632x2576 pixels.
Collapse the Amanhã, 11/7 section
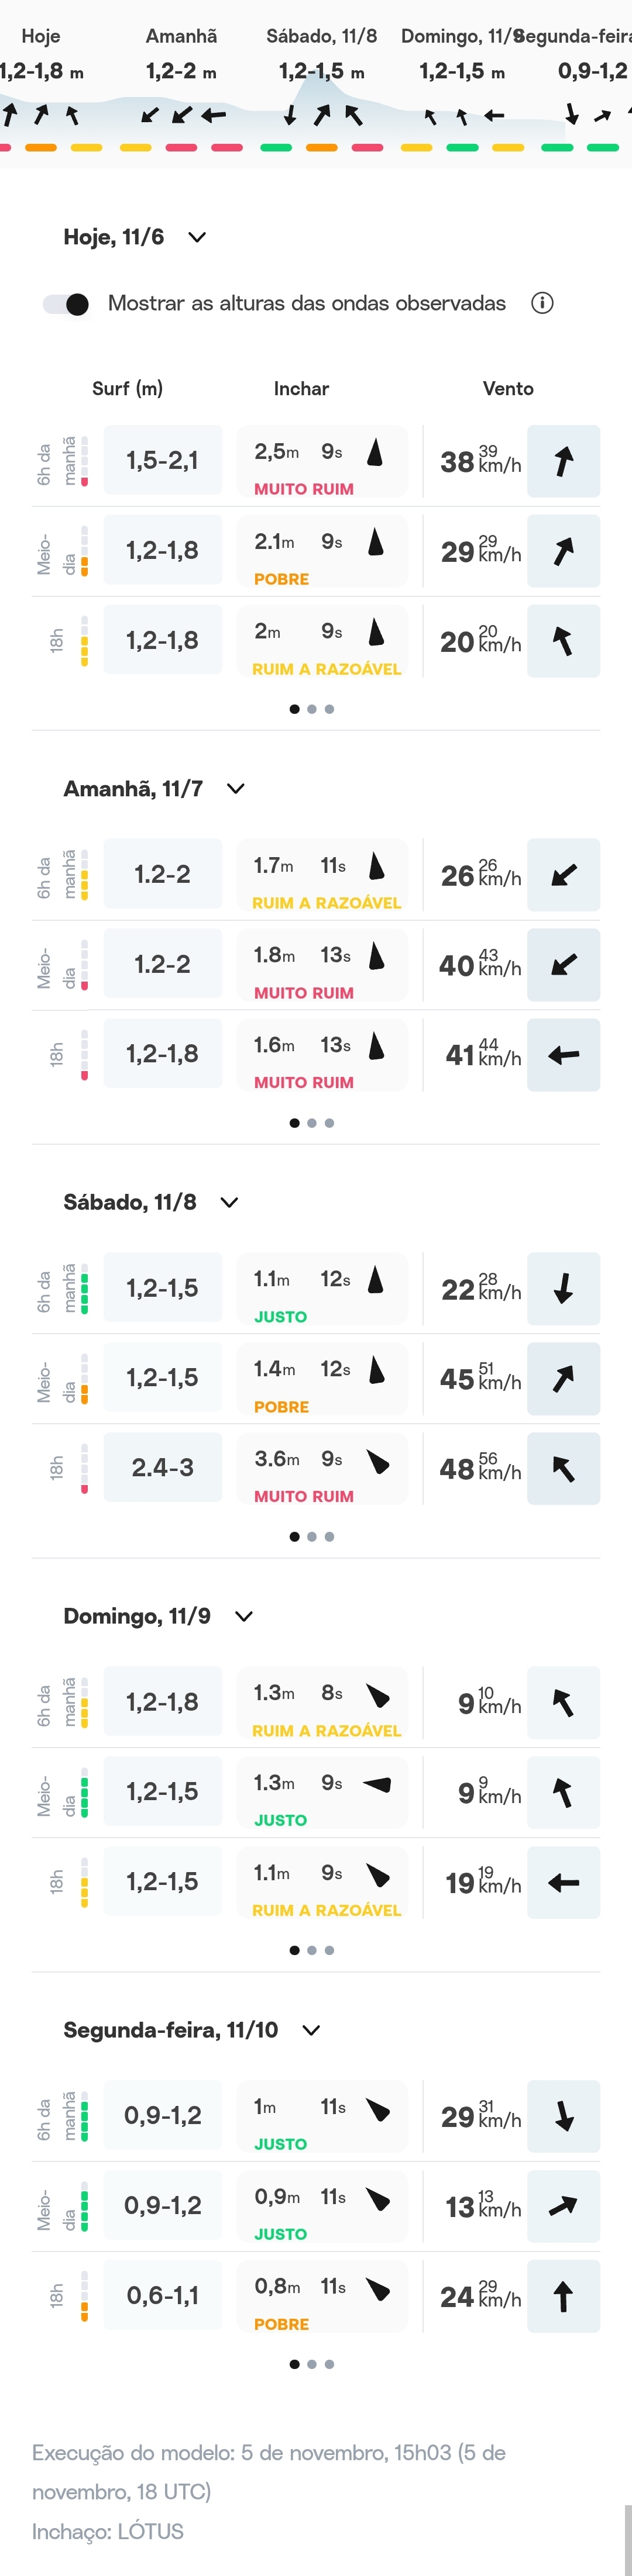(235, 789)
